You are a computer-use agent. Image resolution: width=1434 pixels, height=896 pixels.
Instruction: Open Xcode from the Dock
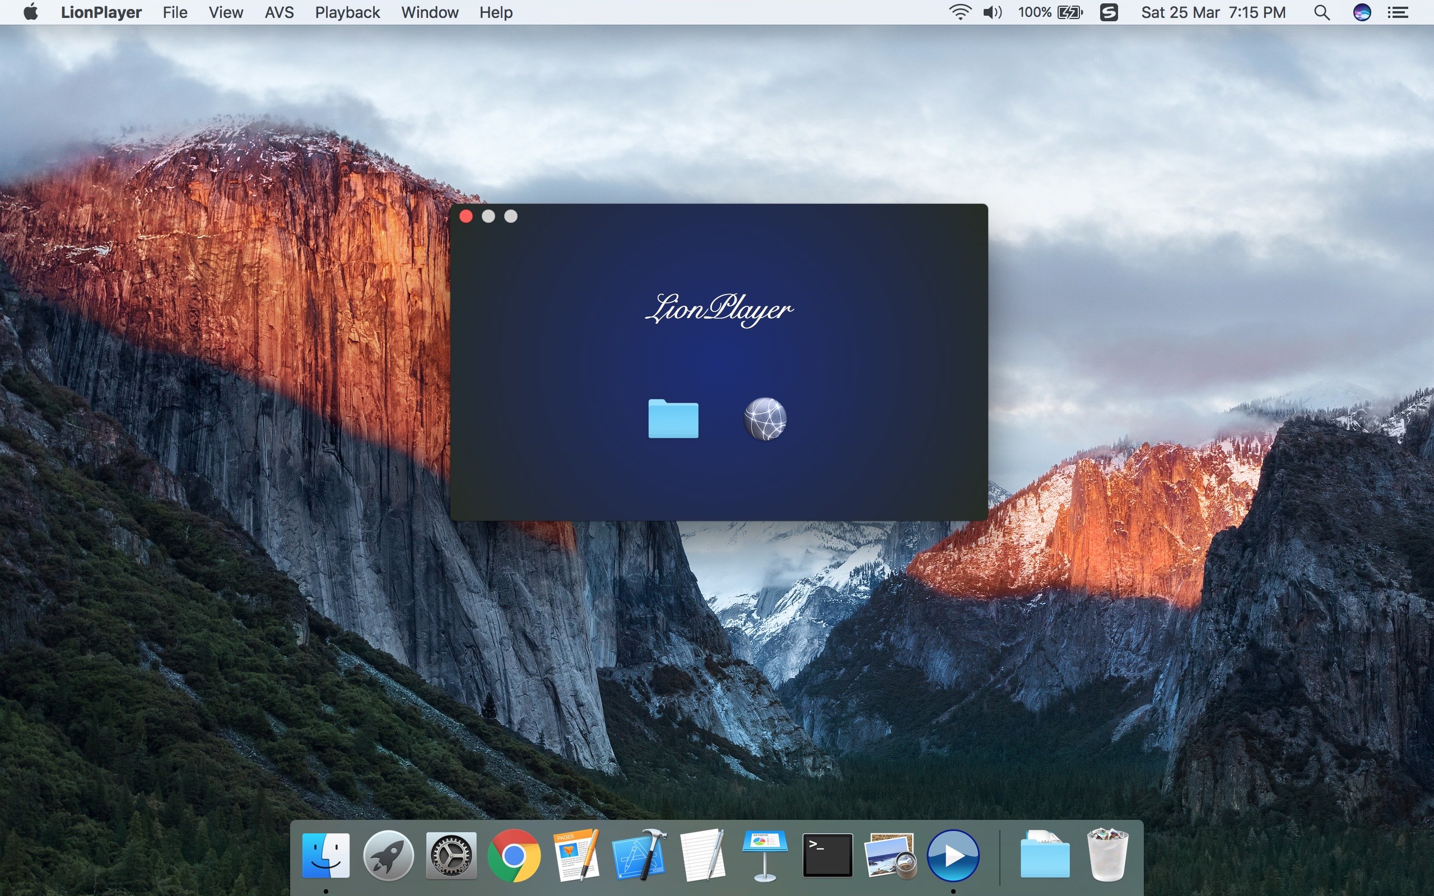640,855
